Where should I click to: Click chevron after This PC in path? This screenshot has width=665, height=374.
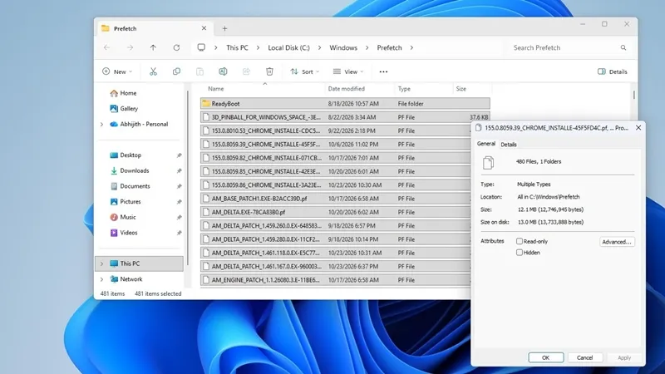tap(258, 47)
